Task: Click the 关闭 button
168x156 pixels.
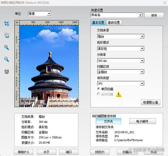Action: tap(153, 152)
